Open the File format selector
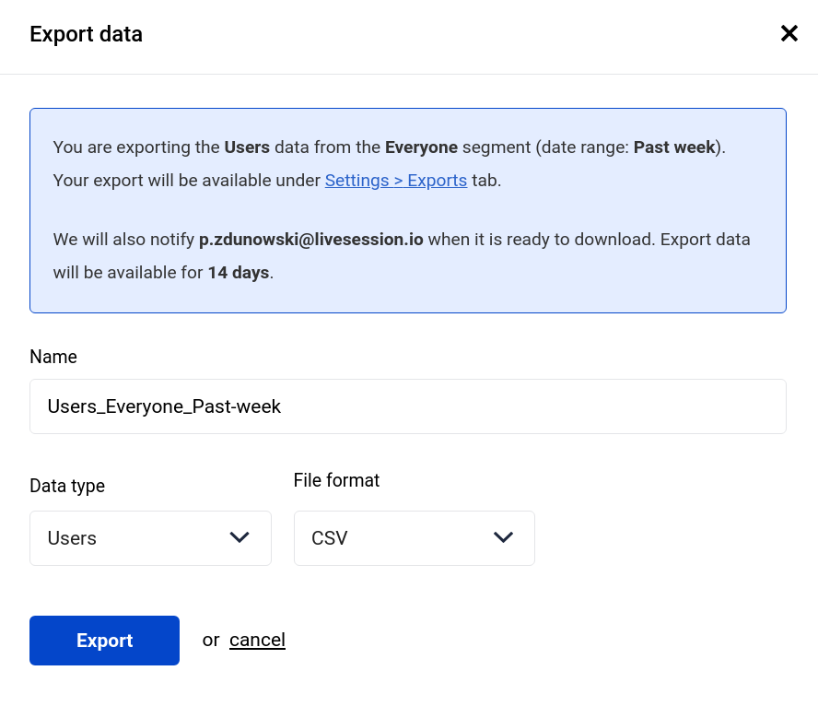The image size is (818, 706). tap(415, 537)
